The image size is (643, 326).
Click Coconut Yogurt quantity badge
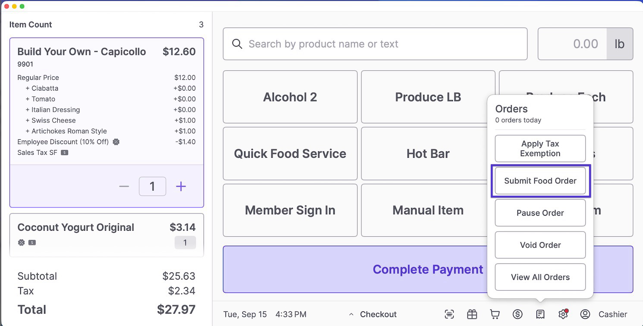185,243
